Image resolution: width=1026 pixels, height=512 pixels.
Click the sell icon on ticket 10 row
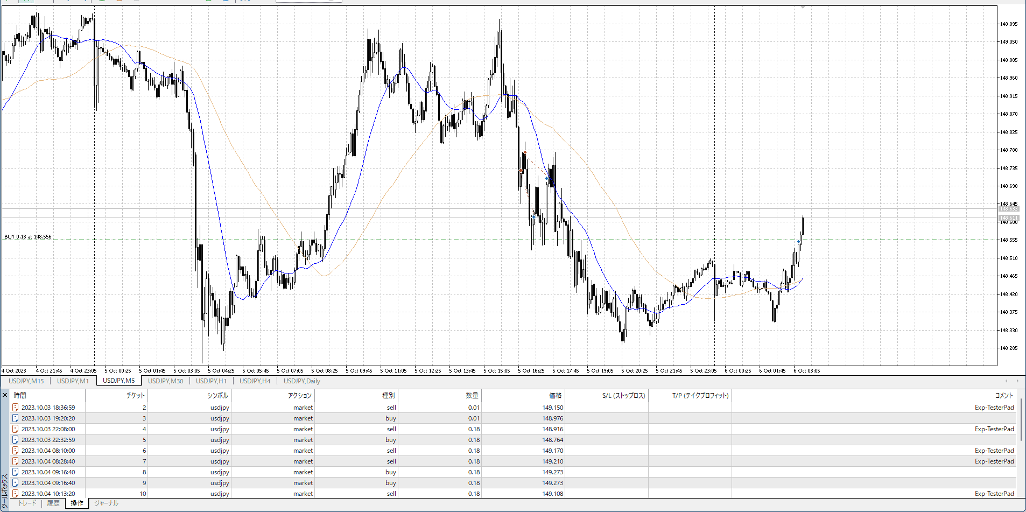point(16,493)
